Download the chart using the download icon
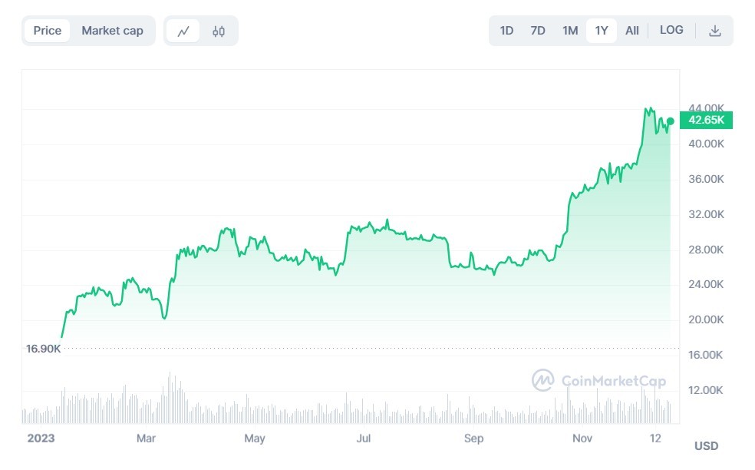This screenshot has height=470, width=755. (x=715, y=31)
